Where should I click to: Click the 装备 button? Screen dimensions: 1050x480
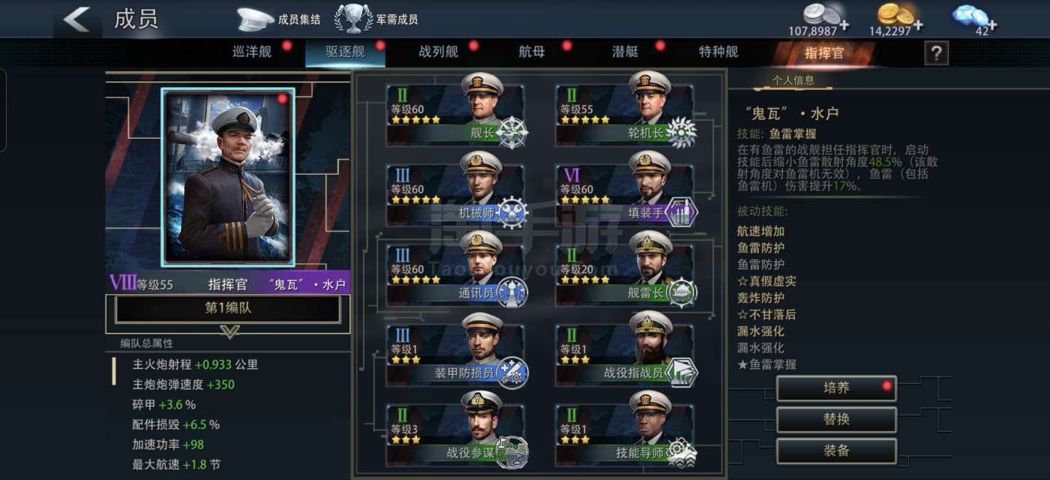coord(836,451)
